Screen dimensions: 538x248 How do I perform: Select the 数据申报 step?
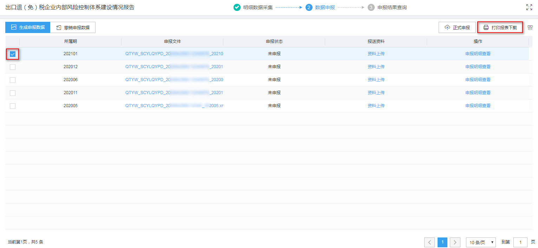[325, 7]
